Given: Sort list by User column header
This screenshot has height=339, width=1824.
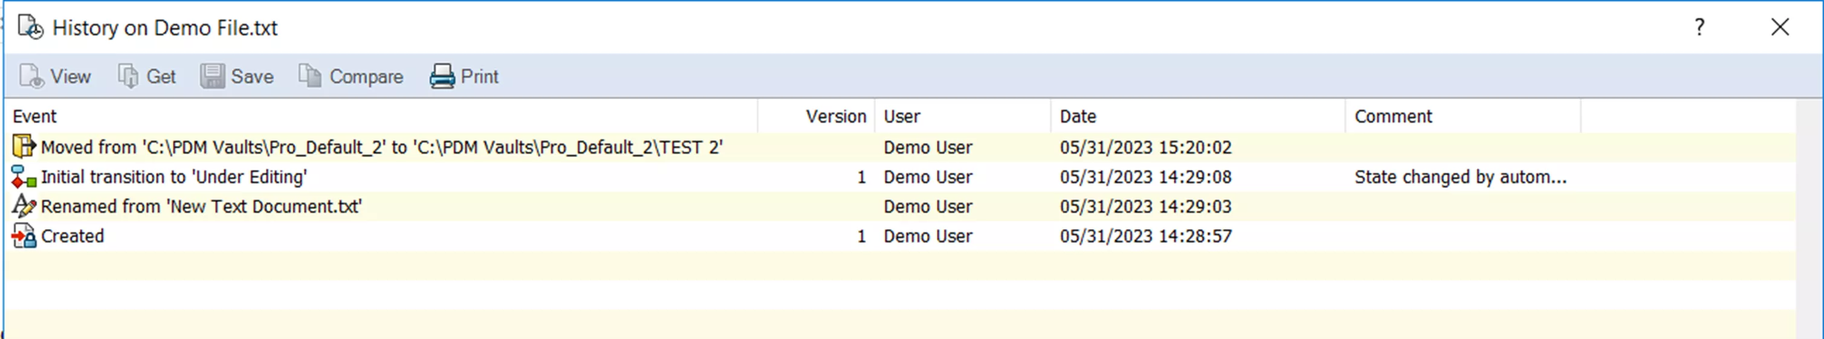Looking at the screenshot, I should point(901,116).
